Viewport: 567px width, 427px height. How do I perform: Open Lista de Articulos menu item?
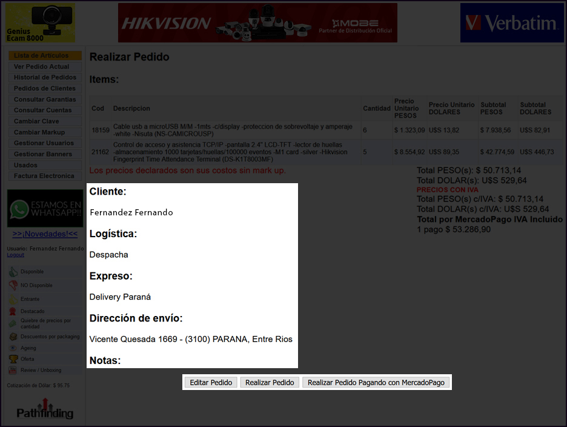click(45, 56)
